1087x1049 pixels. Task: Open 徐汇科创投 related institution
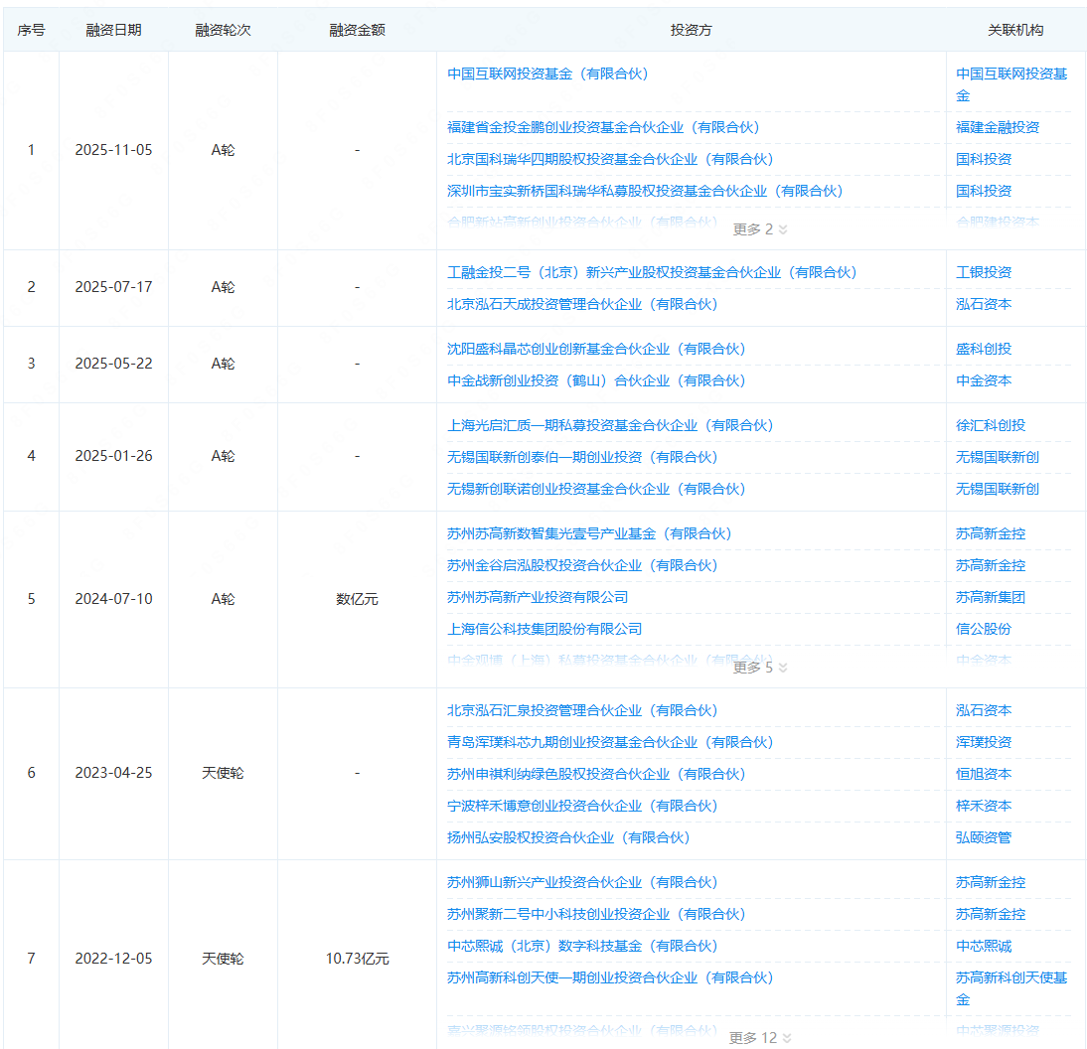coord(991,425)
